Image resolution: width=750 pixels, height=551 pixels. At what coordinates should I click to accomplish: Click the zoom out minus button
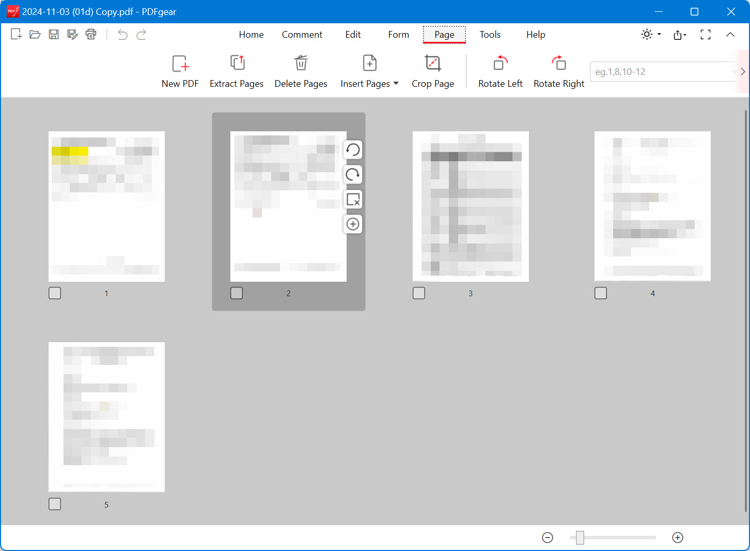pyautogui.click(x=548, y=538)
